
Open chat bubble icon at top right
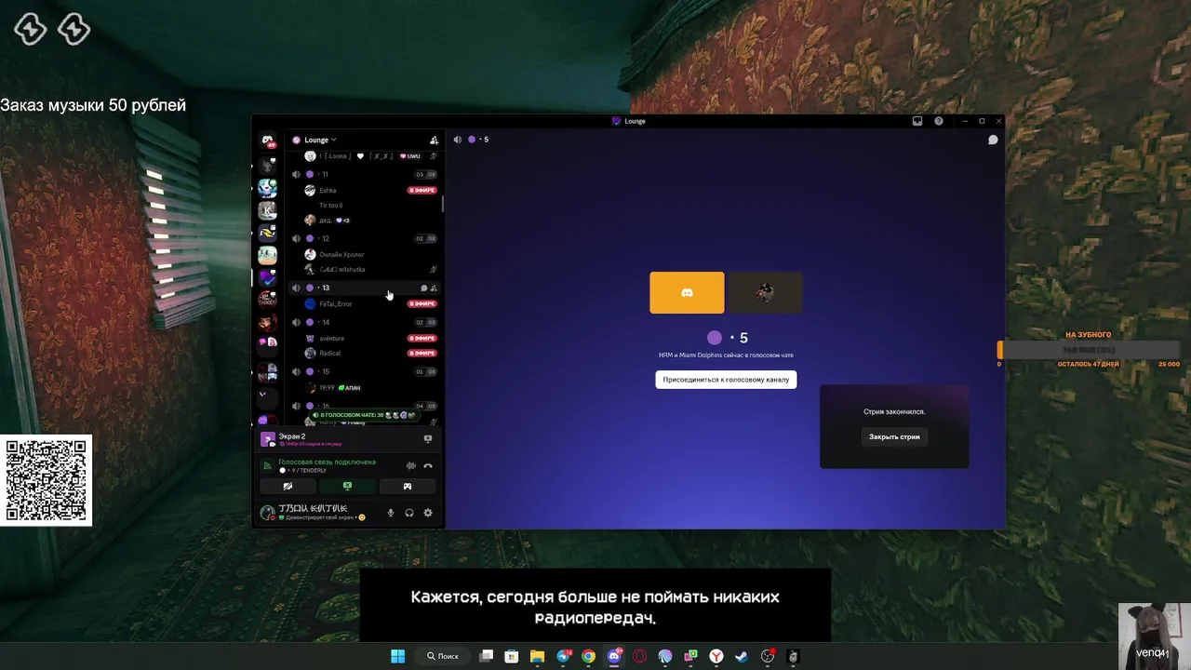coord(993,140)
